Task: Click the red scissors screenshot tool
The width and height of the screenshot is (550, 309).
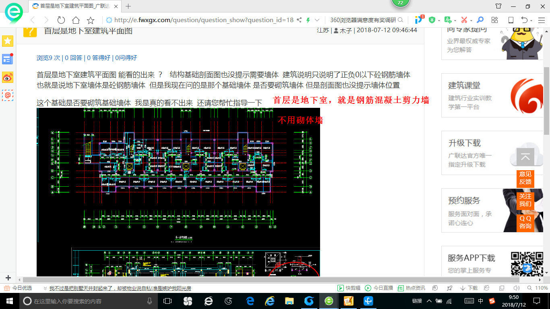Action: [464, 20]
